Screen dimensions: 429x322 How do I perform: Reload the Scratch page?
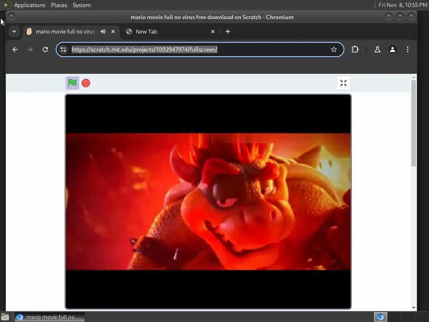click(45, 49)
